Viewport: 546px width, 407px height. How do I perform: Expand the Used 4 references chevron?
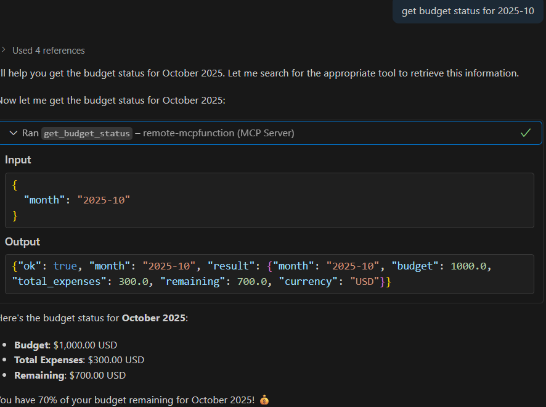point(4,51)
